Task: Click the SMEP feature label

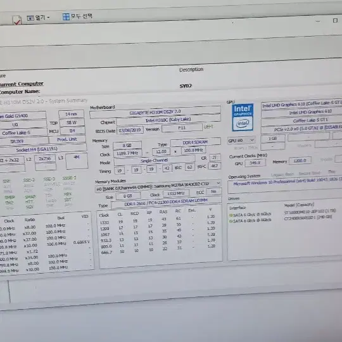Action: 9,197
